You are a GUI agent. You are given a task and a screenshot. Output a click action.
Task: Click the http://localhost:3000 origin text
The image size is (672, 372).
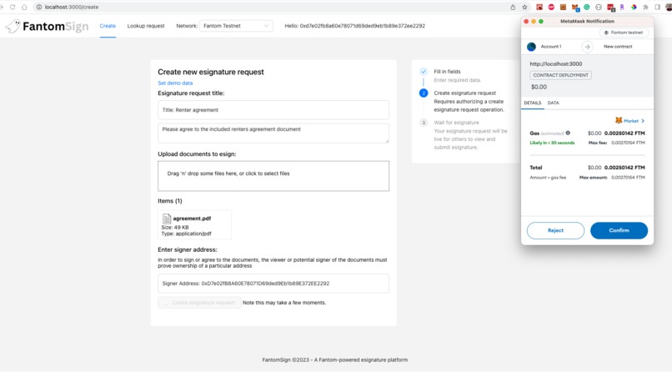tap(556, 64)
